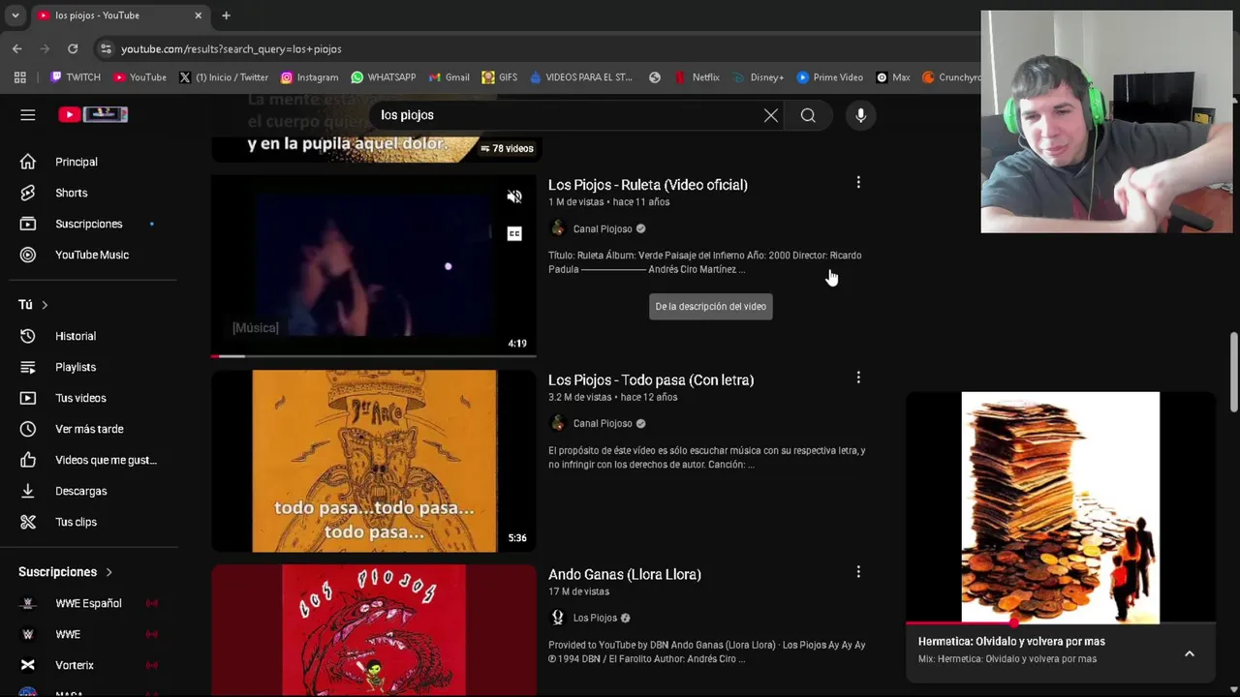View site information icon in address bar
Screen dimensions: 1240x697
click(x=106, y=48)
